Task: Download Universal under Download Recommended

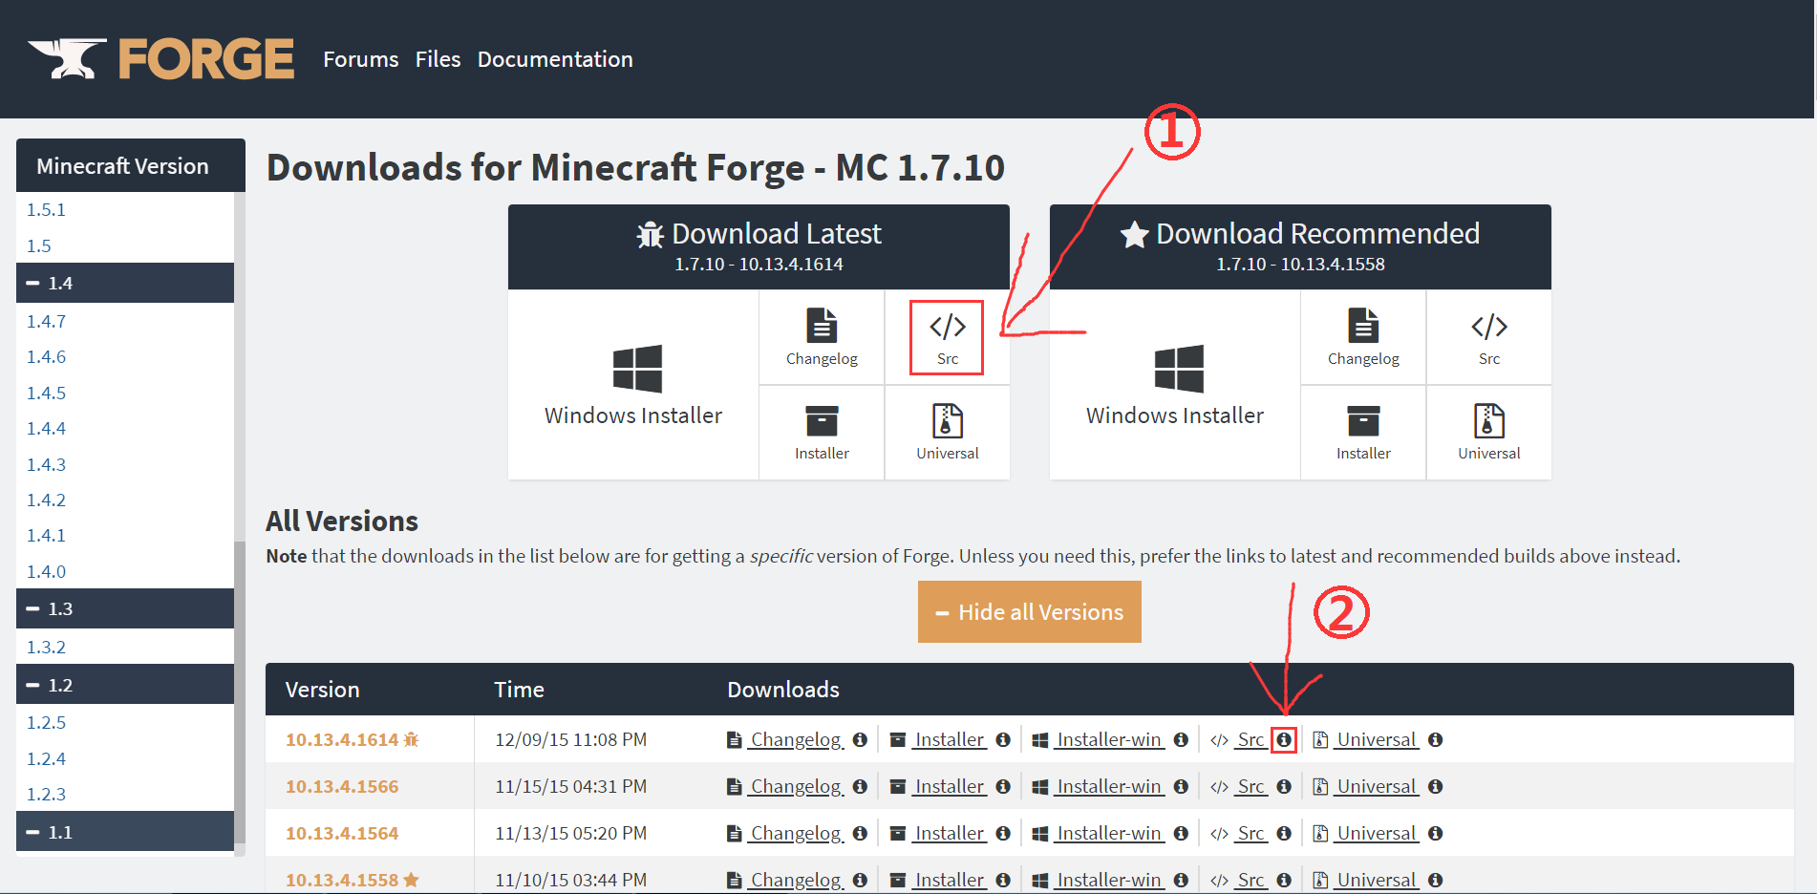Action: coord(1488,433)
